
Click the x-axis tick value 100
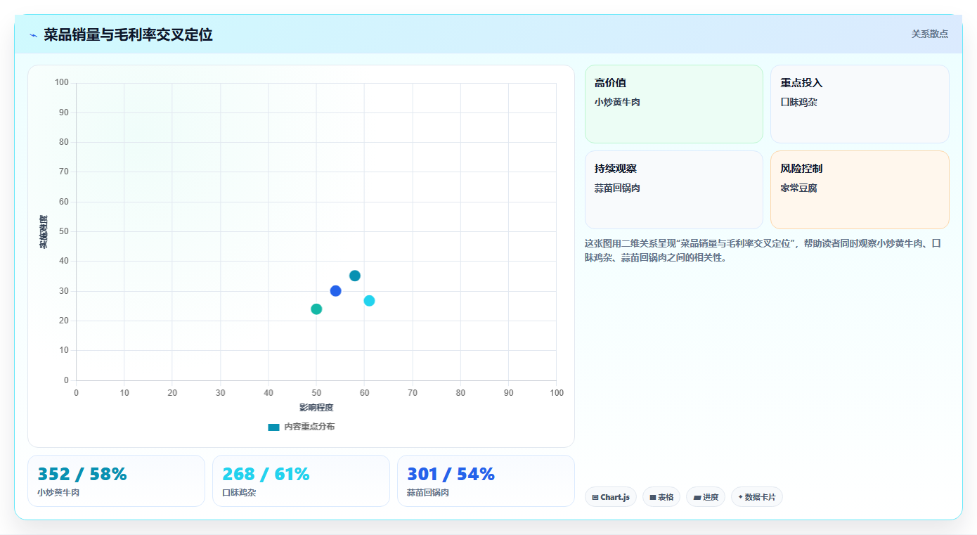point(557,393)
